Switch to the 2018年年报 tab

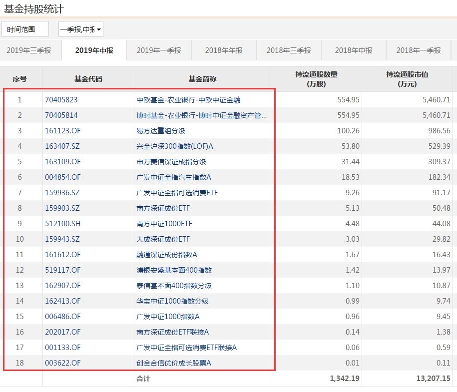(224, 50)
